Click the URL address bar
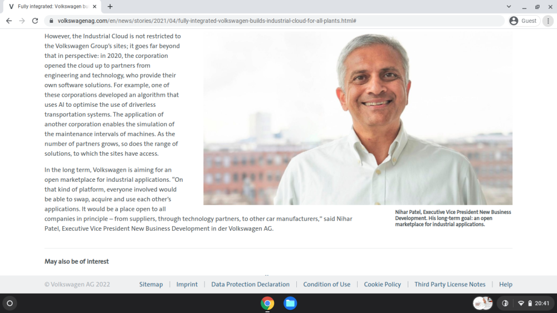Viewport: 557px width, 313px height. click(x=273, y=21)
